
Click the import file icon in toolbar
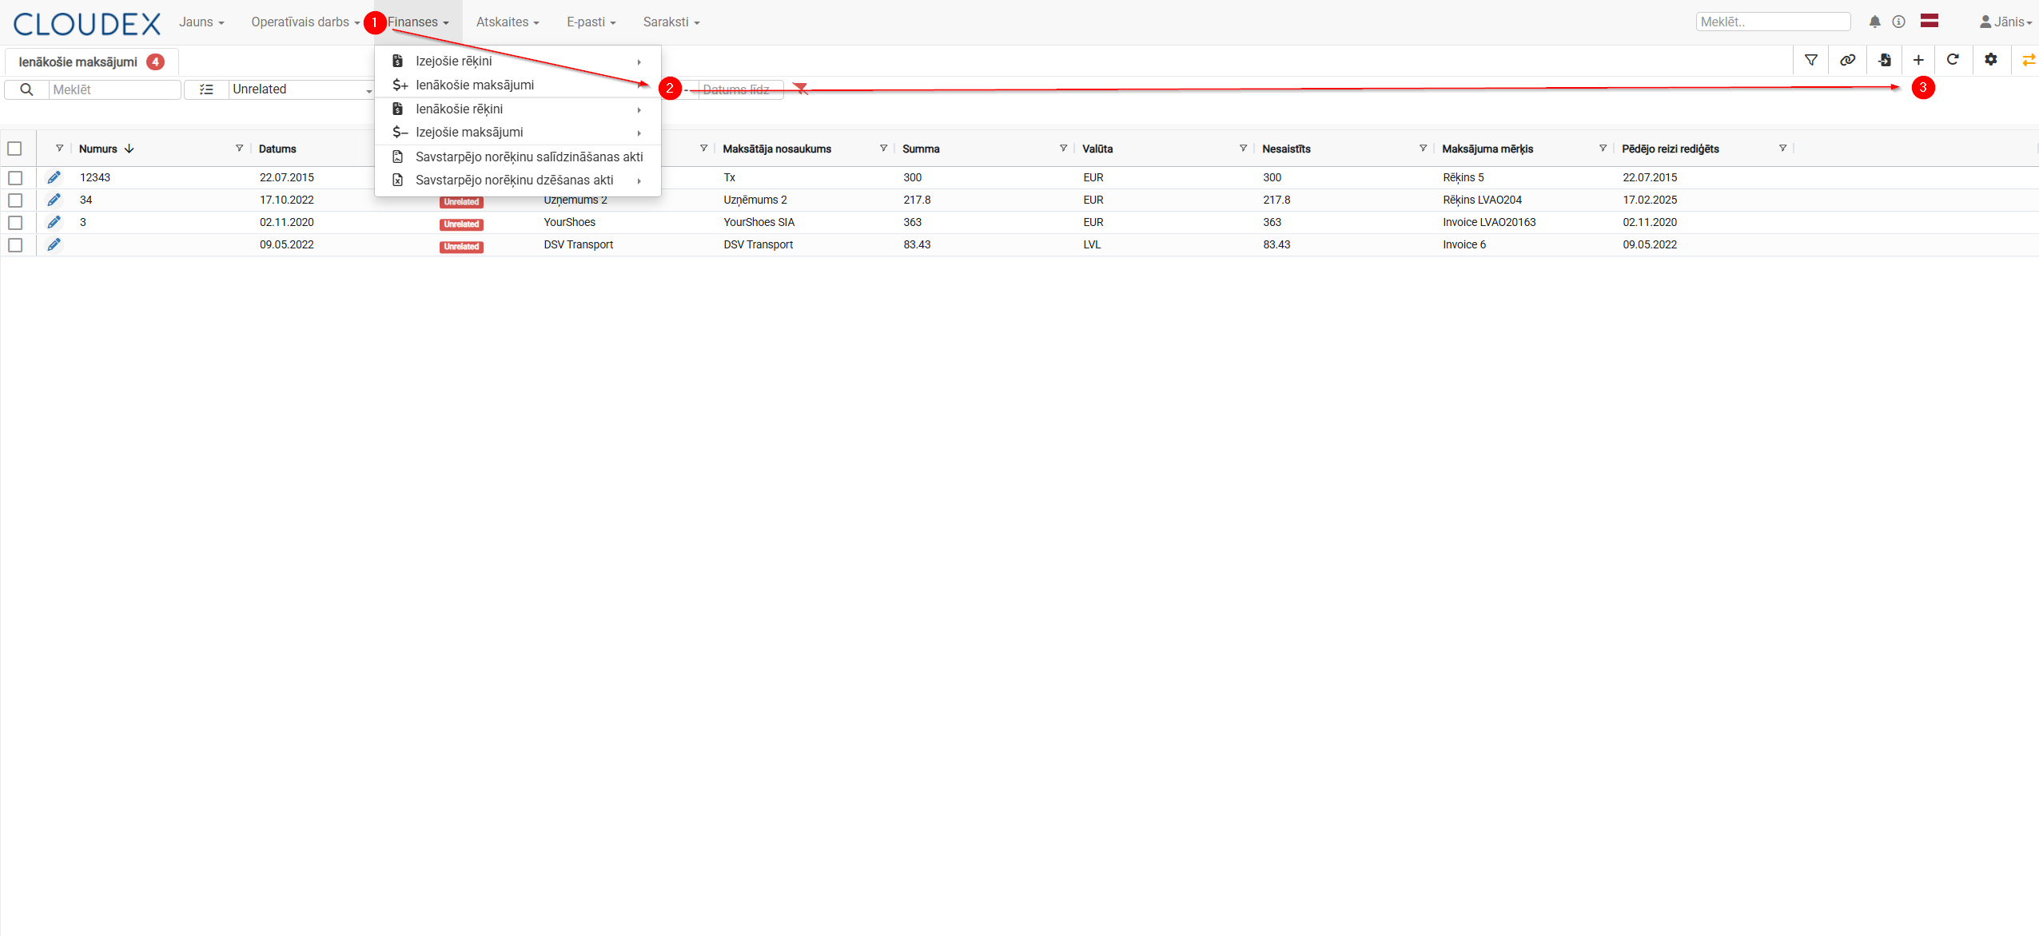[1884, 60]
